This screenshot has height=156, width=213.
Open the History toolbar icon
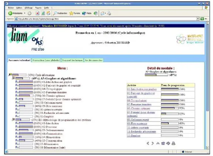(x=96, y=13)
